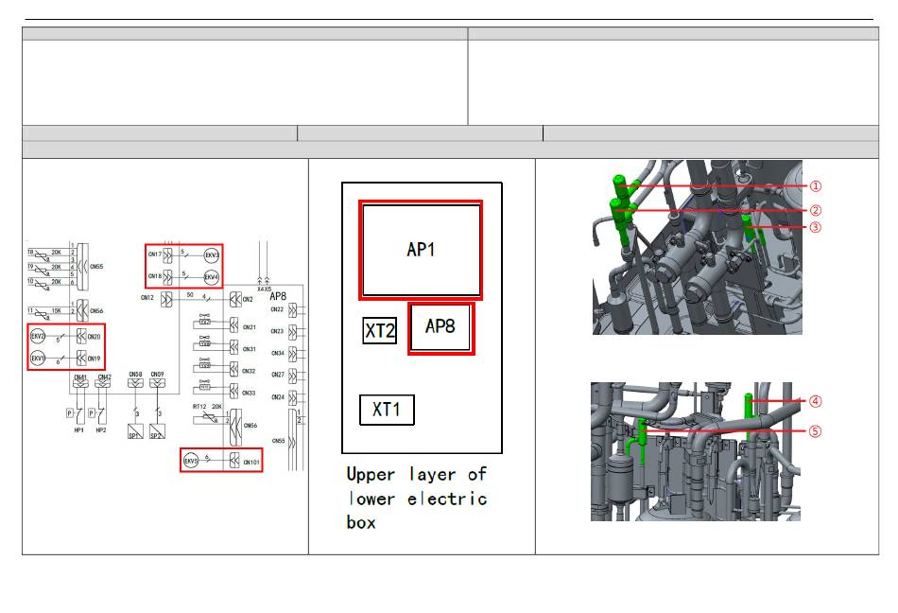The width and height of the screenshot is (898, 613).
Task: Select the CN41 connector symbol
Action: click(x=80, y=385)
